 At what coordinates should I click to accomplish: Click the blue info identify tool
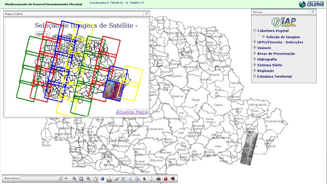coord(102,179)
